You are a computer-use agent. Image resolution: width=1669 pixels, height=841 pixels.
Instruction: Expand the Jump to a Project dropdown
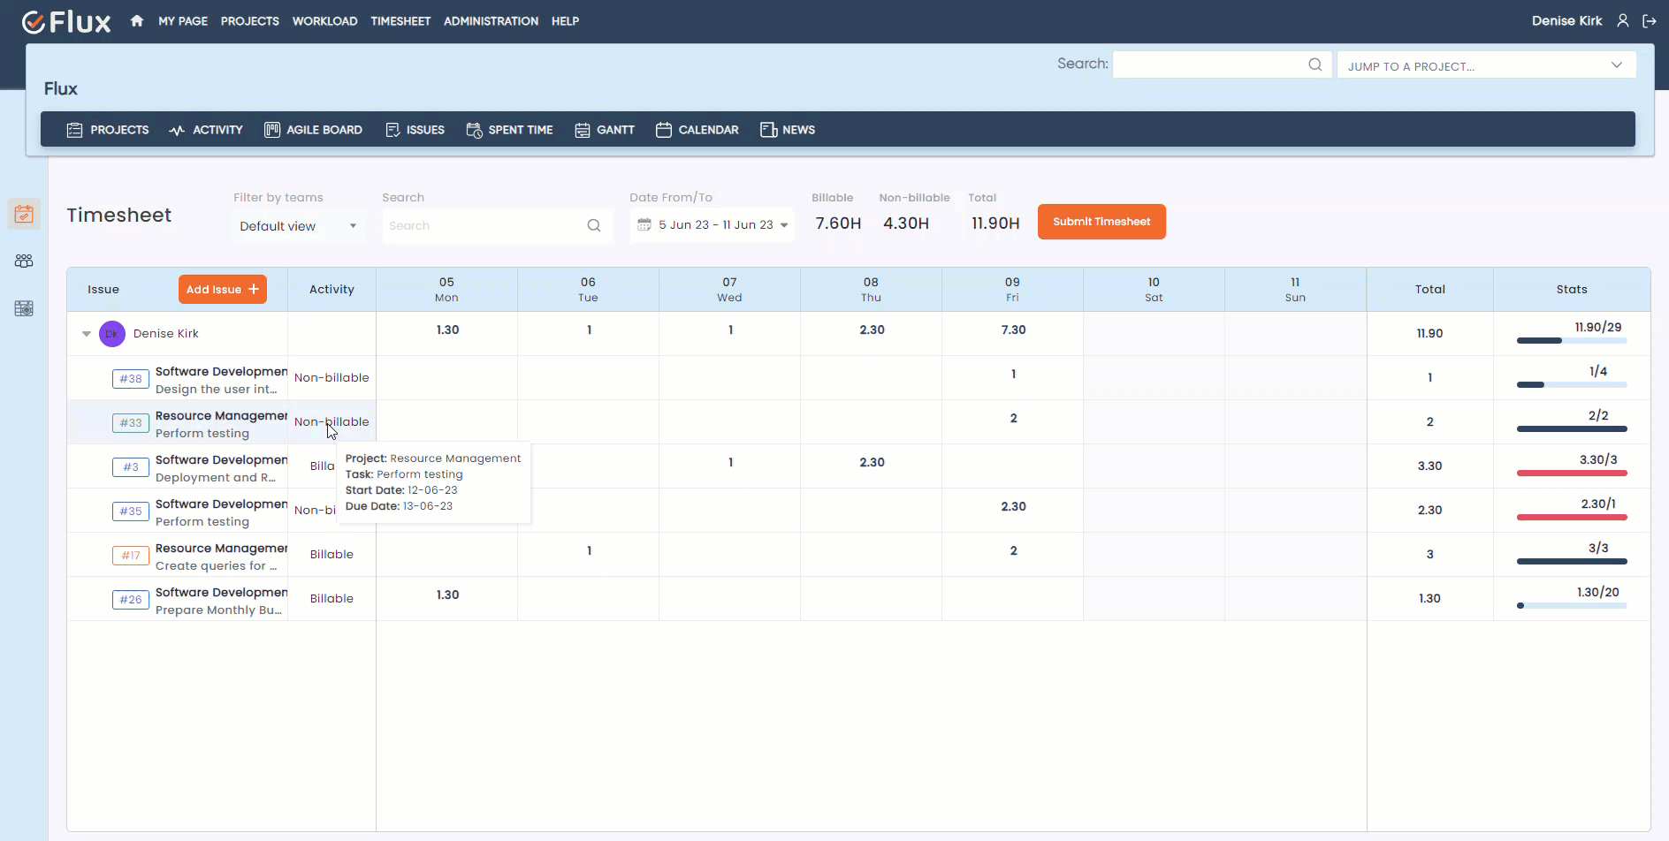(1616, 65)
